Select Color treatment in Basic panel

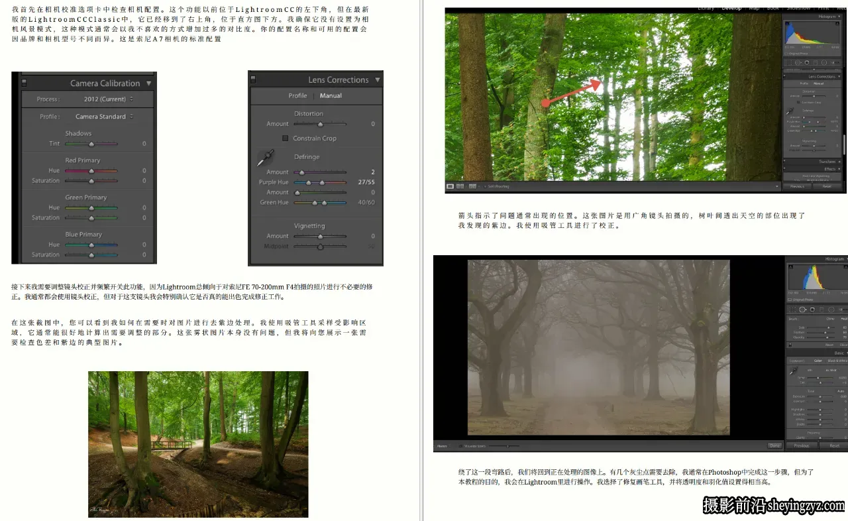coord(818,361)
